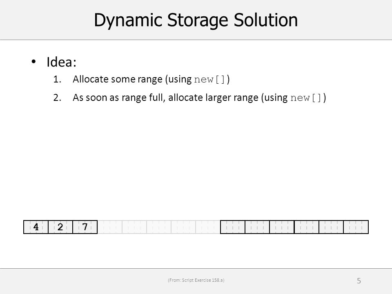This screenshot has width=392, height=294.
Task: Click the footer text 'From: Script Exercise 158.a'
Action: 196,280
